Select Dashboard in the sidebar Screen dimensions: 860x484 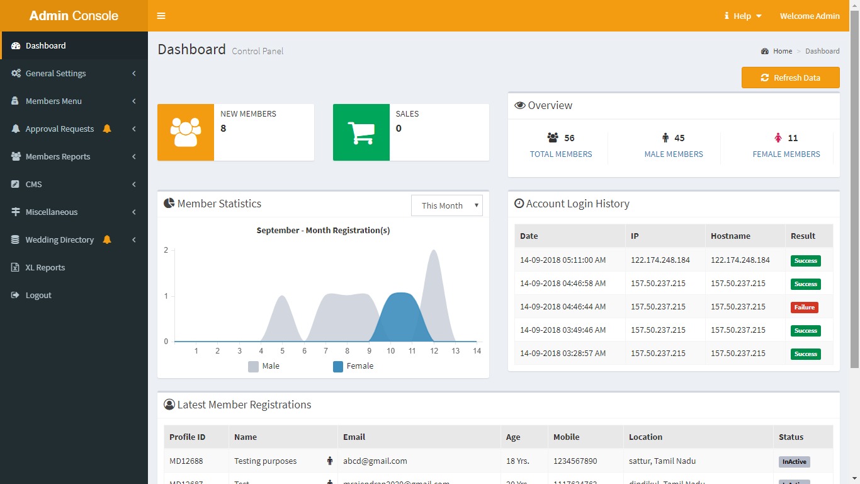click(45, 45)
